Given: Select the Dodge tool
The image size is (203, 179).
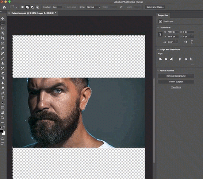Looking at the screenshot, I should (x=3, y=88).
